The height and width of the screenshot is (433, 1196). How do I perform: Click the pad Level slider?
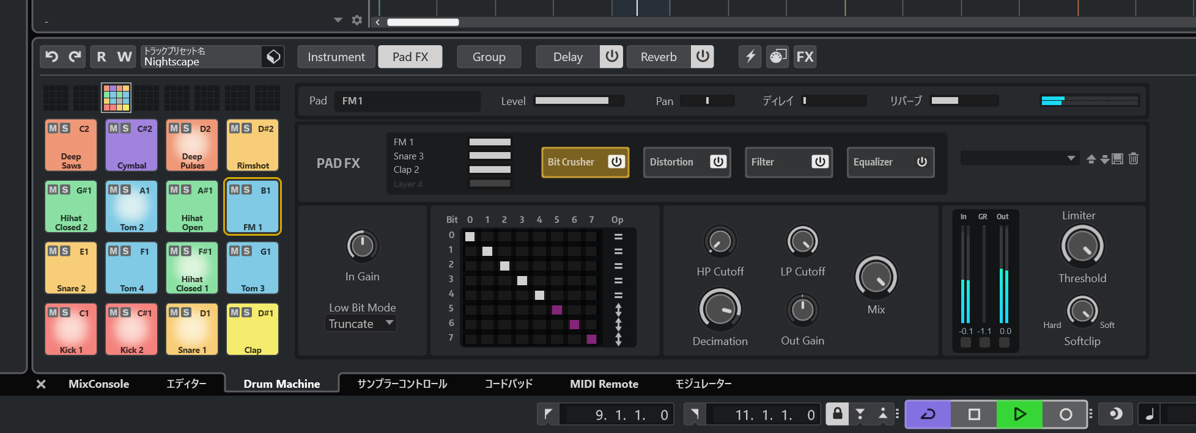[x=580, y=101]
